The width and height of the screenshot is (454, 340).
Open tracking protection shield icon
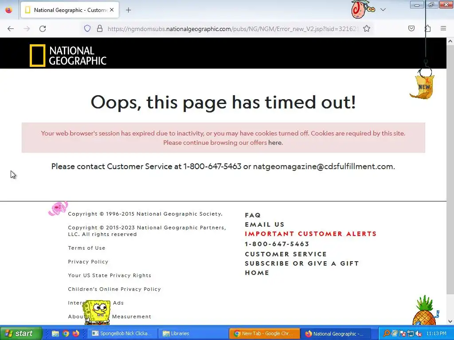tap(87, 29)
